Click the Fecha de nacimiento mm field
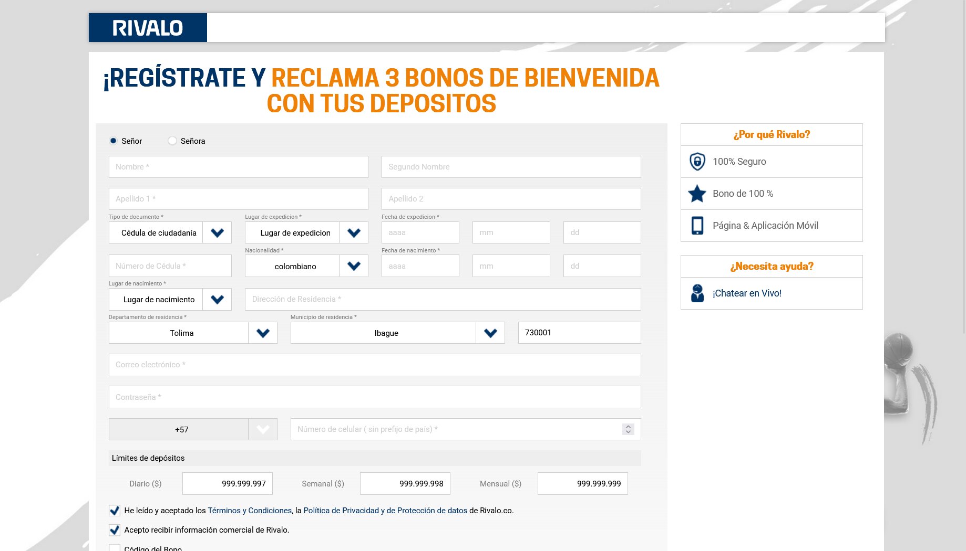 tap(511, 266)
